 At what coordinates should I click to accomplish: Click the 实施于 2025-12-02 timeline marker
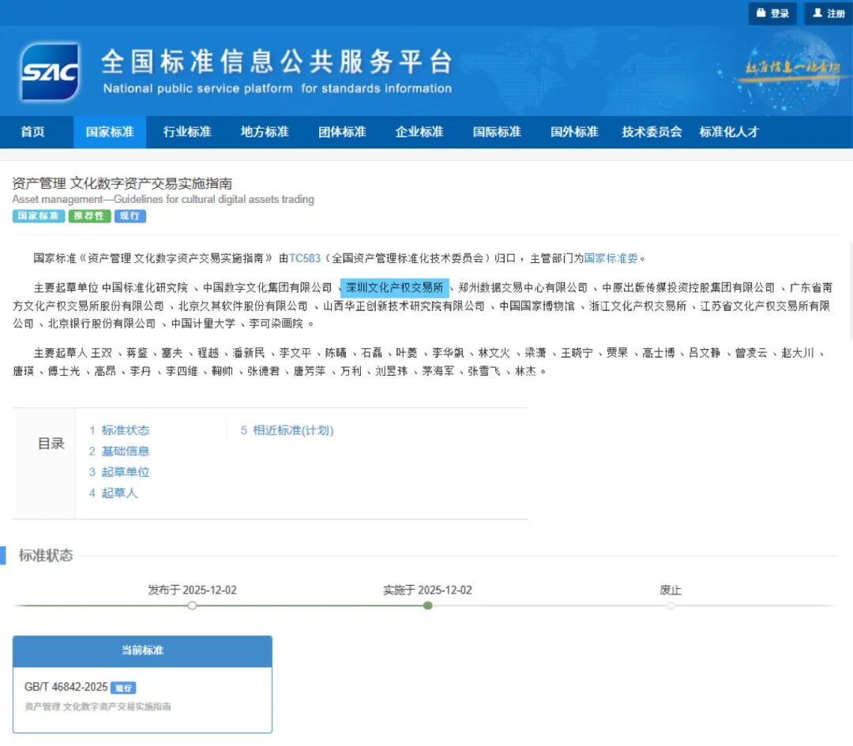427,605
